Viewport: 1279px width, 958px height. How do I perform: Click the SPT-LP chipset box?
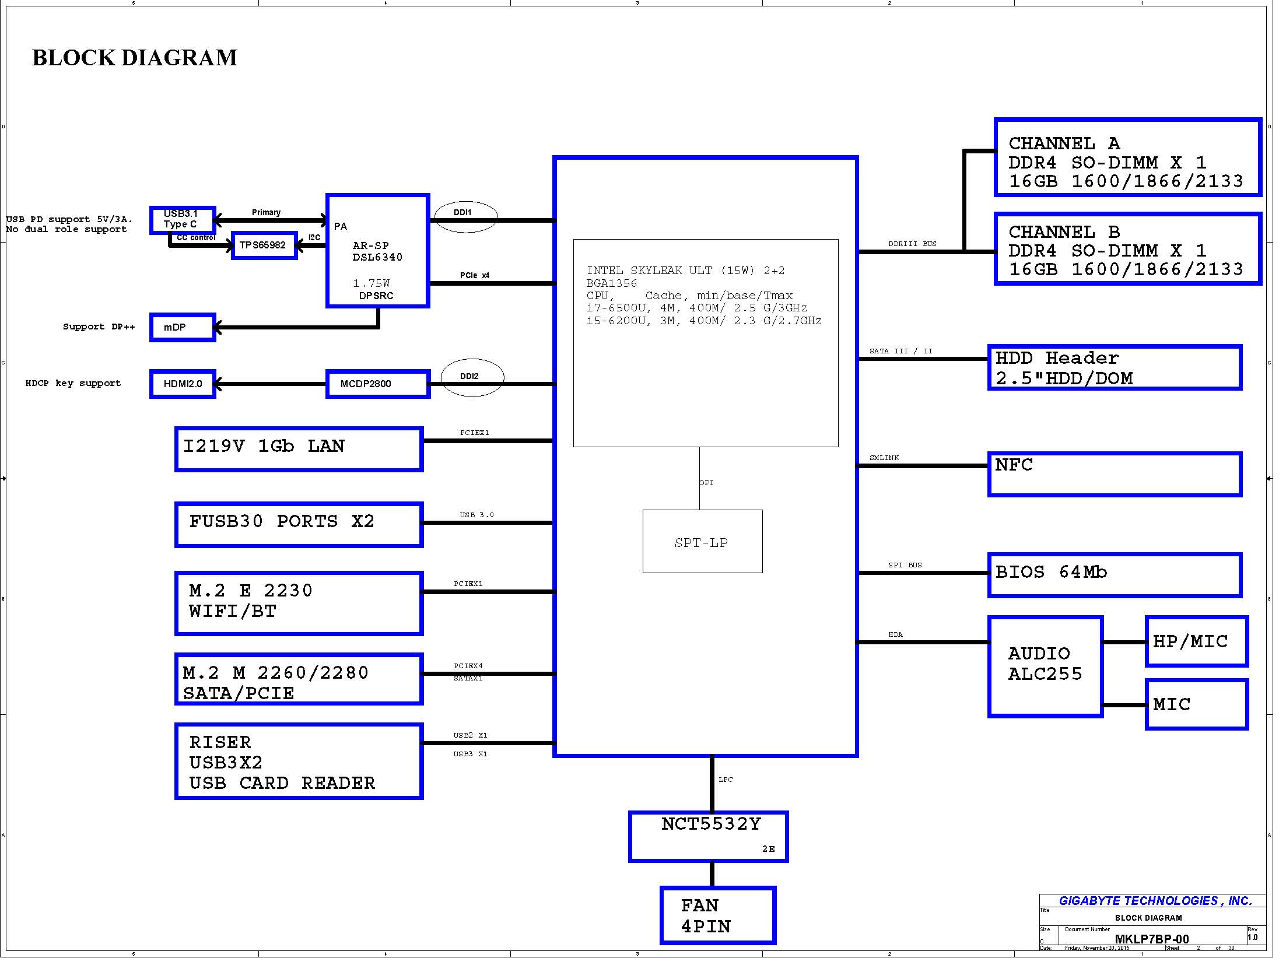[702, 541]
